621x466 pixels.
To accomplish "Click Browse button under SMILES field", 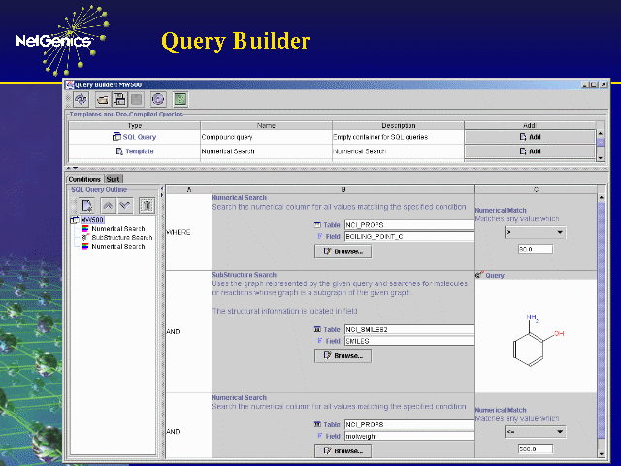I will [342, 355].
